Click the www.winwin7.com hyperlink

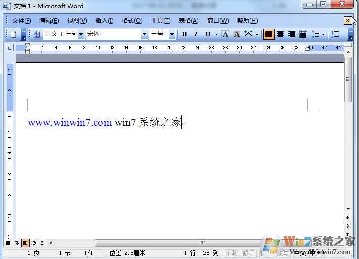pyautogui.click(x=70, y=122)
